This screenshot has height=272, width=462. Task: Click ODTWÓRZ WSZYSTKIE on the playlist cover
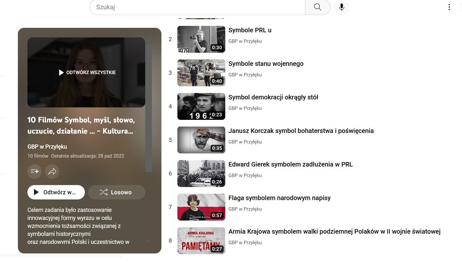click(x=87, y=73)
